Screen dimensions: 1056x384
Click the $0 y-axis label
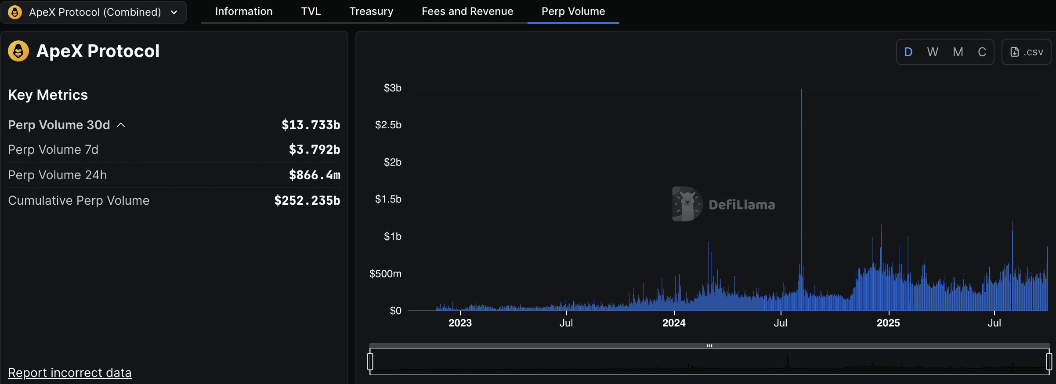[395, 311]
